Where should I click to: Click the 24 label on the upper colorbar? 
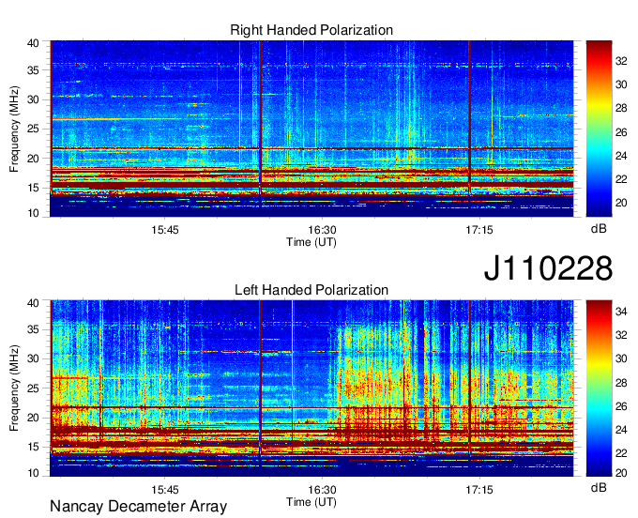[x=621, y=156]
